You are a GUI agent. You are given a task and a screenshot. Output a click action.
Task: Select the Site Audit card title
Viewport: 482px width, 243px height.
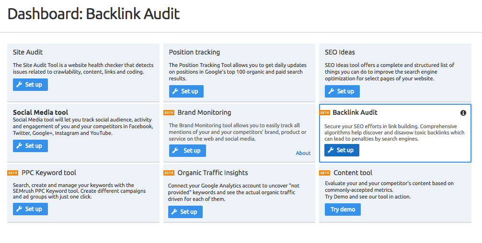(x=28, y=52)
